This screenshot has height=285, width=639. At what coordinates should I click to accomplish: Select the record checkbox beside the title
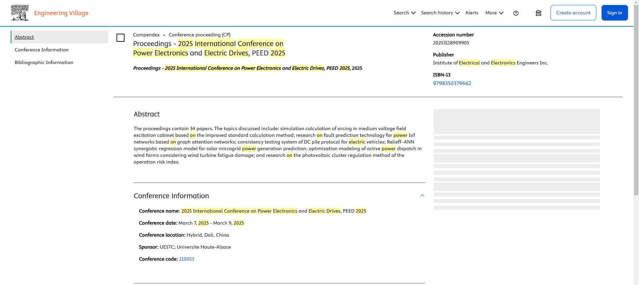coord(121,38)
